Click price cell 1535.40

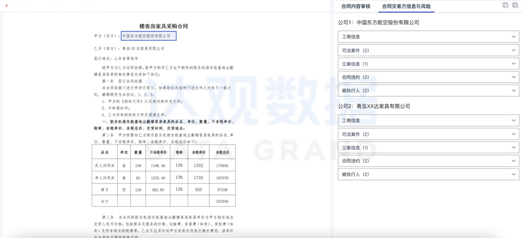coord(158,178)
